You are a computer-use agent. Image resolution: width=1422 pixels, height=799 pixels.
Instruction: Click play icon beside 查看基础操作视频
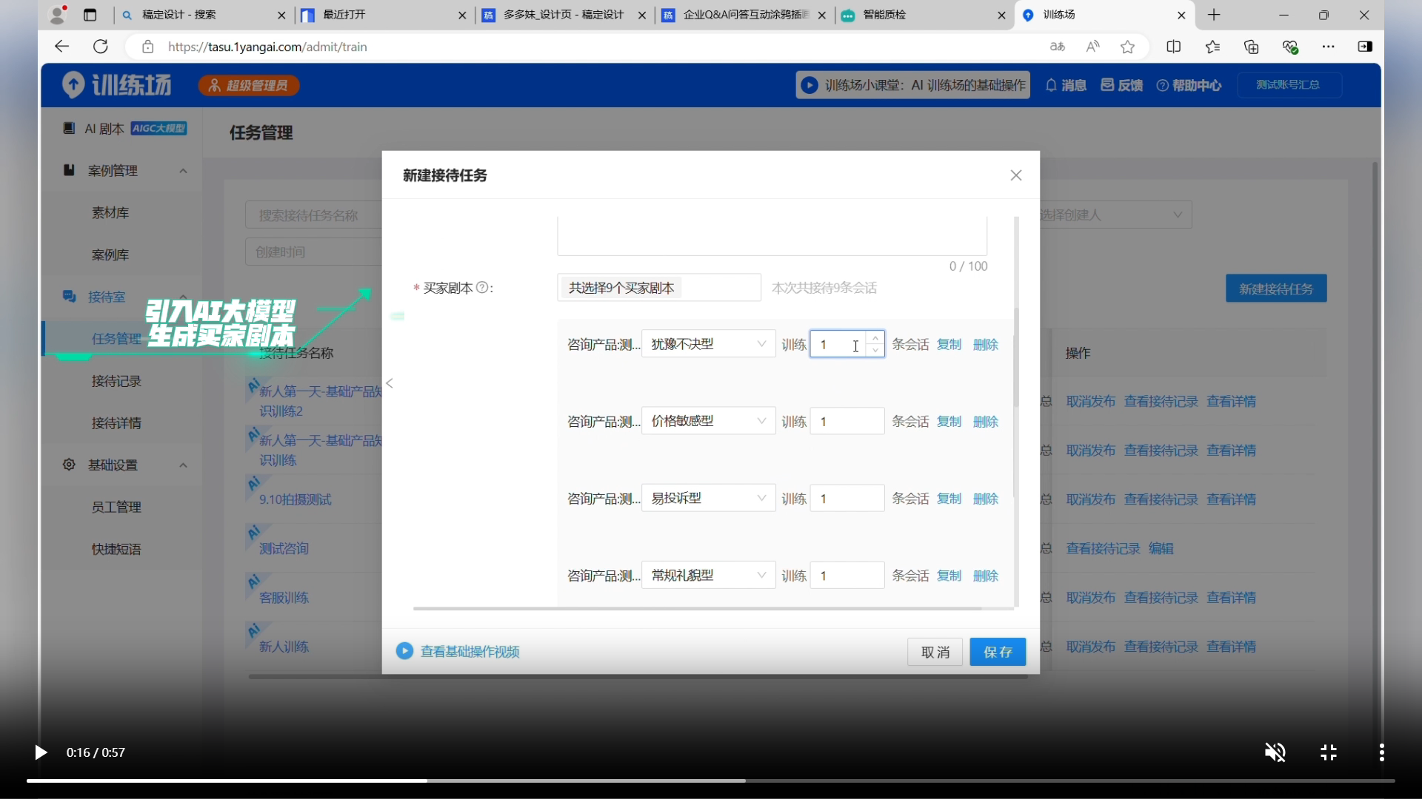[404, 651]
